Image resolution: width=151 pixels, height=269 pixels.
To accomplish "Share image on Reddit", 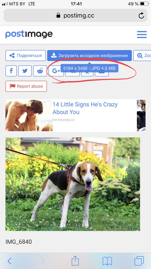I will coord(40,71).
